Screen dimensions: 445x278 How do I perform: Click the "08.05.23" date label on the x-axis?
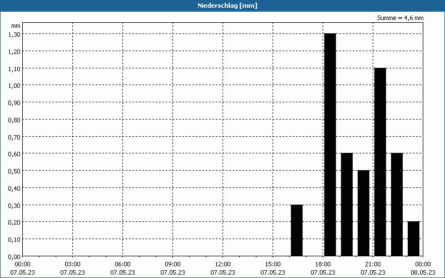pos(423,272)
